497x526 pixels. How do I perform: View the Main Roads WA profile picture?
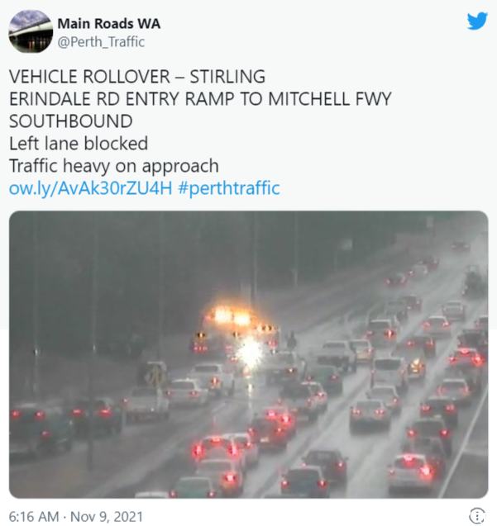(x=31, y=31)
